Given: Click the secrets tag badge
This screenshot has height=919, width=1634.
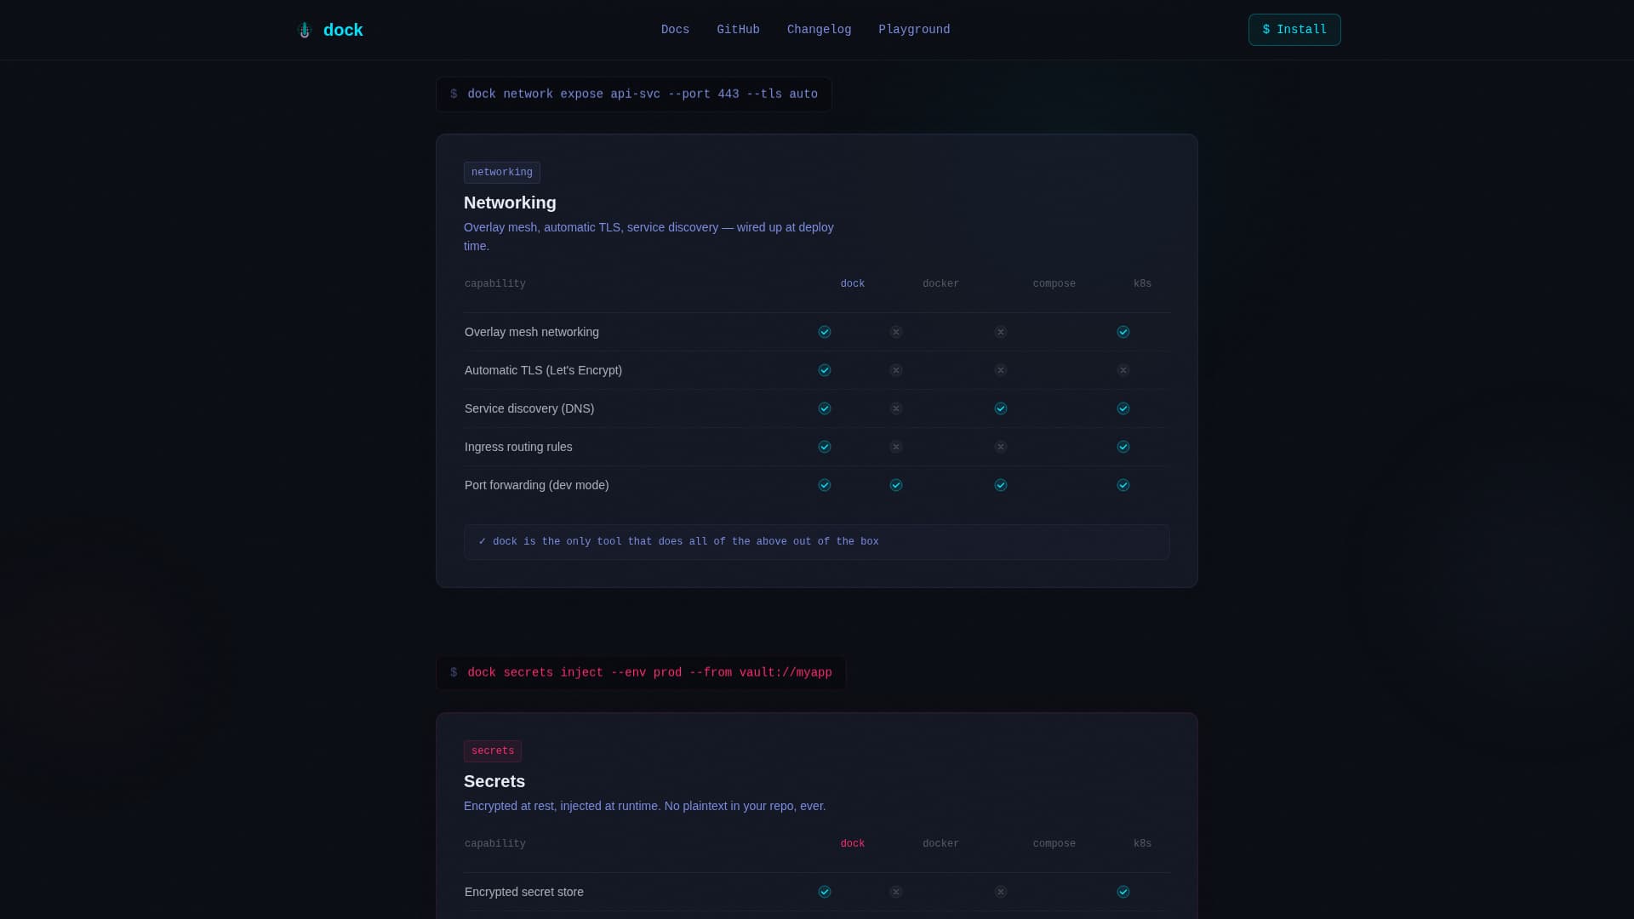Looking at the screenshot, I should [493, 751].
